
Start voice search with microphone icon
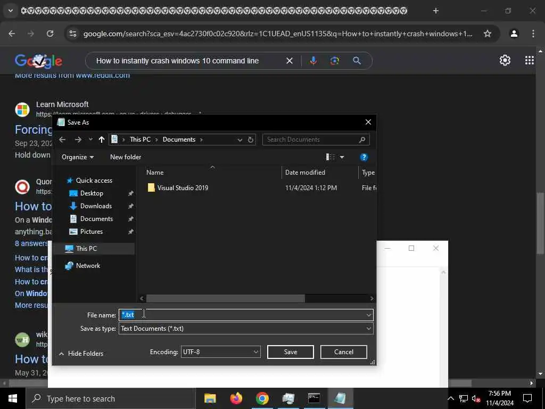[313, 61]
